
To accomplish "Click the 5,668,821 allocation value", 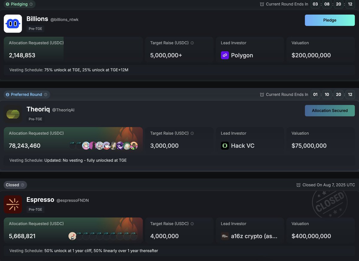I will pyautogui.click(x=22, y=236).
